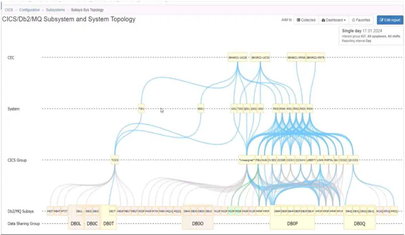Select the PORTAL group node
This screenshot has height=235, width=405.
coord(329,160)
